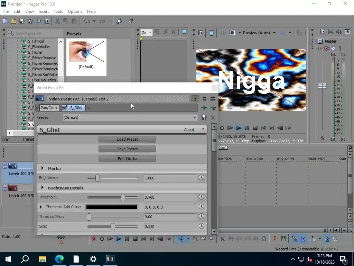
Task: Open the Options menu
Action: coord(75,11)
